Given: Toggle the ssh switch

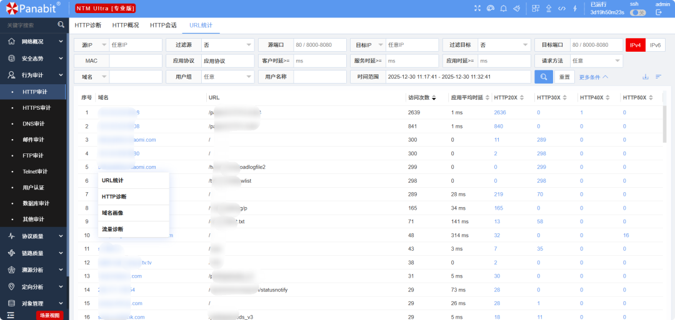Looking at the screenshot, I should pyautogui.click(x=638, y=13).
